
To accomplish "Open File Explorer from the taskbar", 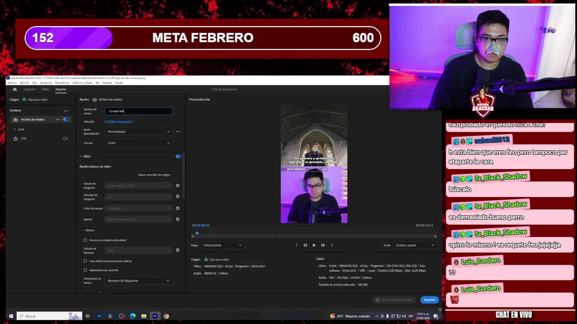I will pos(144,316).
